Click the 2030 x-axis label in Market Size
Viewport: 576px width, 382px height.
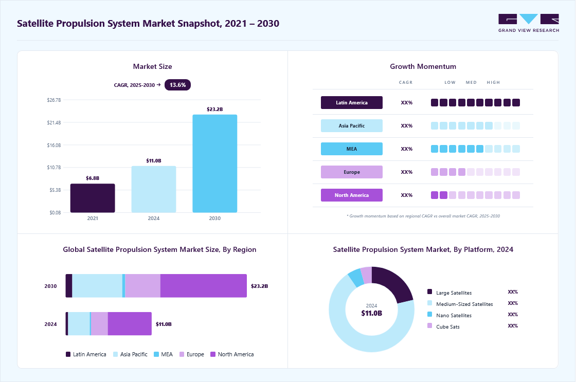(x=215, y=218)
